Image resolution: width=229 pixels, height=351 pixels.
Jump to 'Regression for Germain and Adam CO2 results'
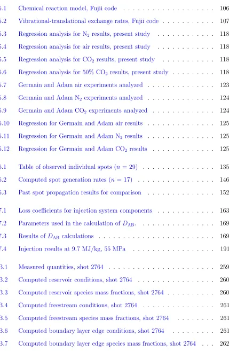point(83,149)
